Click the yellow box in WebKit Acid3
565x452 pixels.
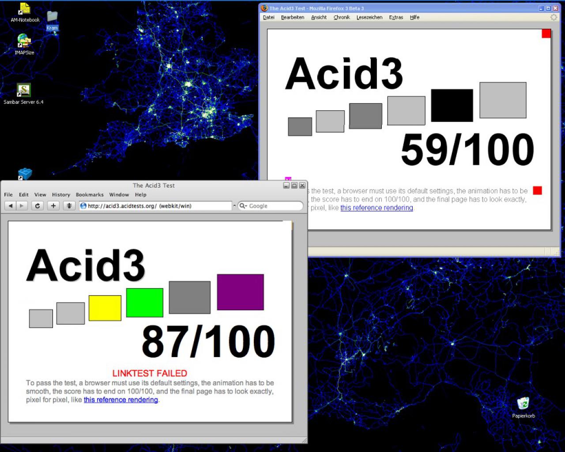(105, 308)
